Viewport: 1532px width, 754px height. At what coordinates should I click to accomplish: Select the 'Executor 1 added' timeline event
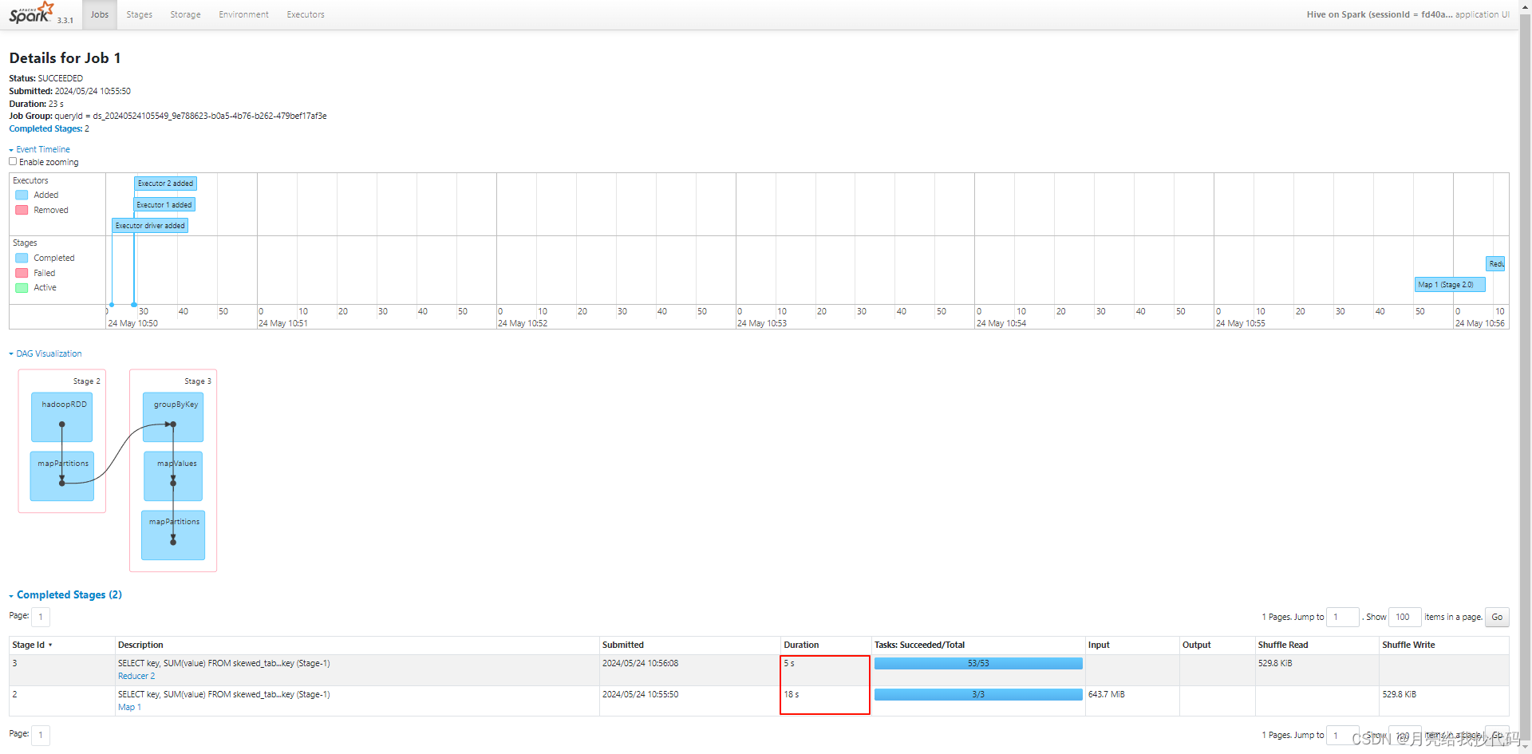(164, 205)
